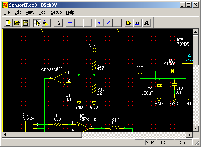Open the Setup menu
The width and height of the screenshot is (201, 147).
tap(56, 12)
